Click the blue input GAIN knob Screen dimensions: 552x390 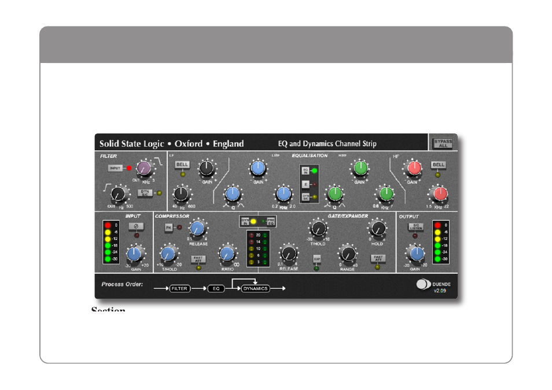(134, 254)
